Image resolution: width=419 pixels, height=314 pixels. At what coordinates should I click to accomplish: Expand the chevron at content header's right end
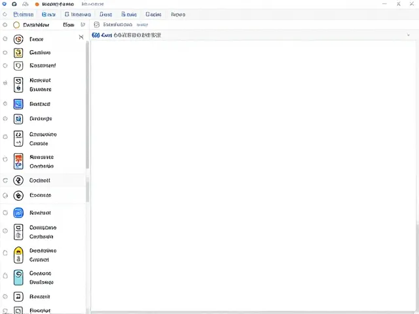pos(409,35)
